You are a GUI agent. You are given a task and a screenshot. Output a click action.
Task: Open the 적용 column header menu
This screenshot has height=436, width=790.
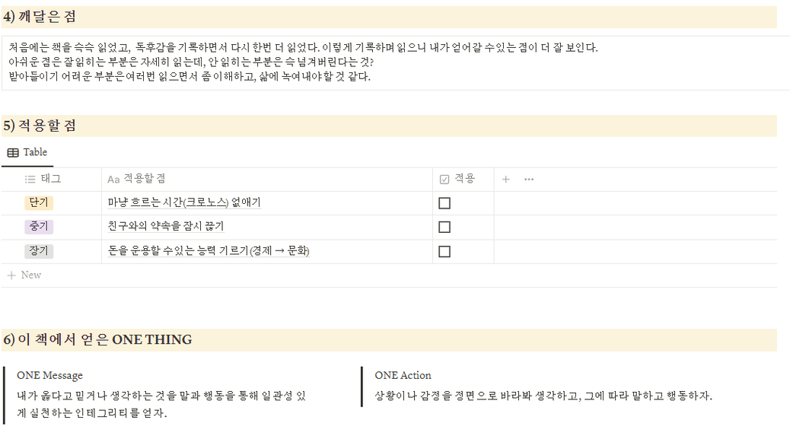click(x=463, y=180)
